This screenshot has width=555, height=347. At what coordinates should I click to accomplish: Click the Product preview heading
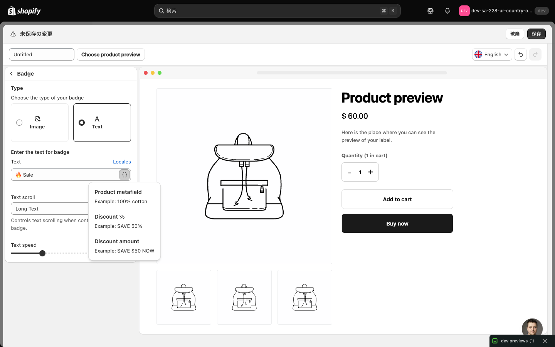(392, 98)
